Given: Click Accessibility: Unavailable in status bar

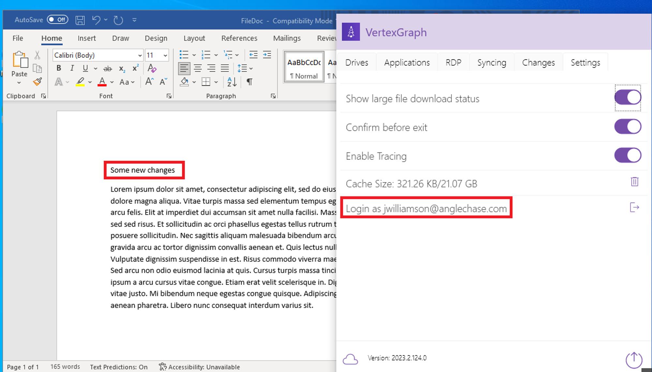Looking at the screenshot, I should (200, 367).
